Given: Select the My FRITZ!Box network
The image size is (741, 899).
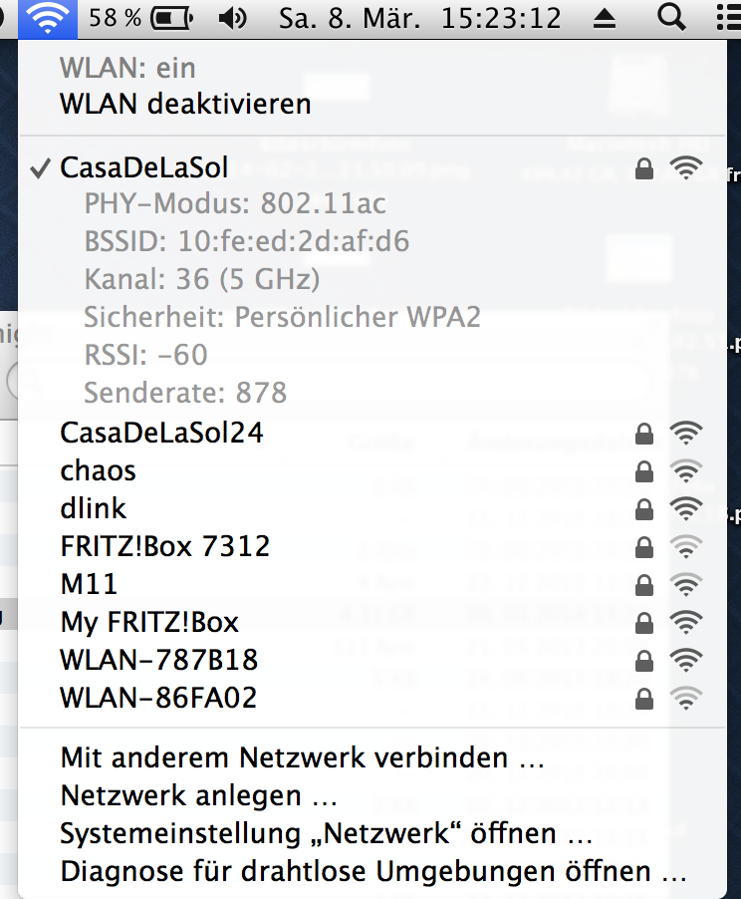Looking at the screenshot, I should coord(372,622).
